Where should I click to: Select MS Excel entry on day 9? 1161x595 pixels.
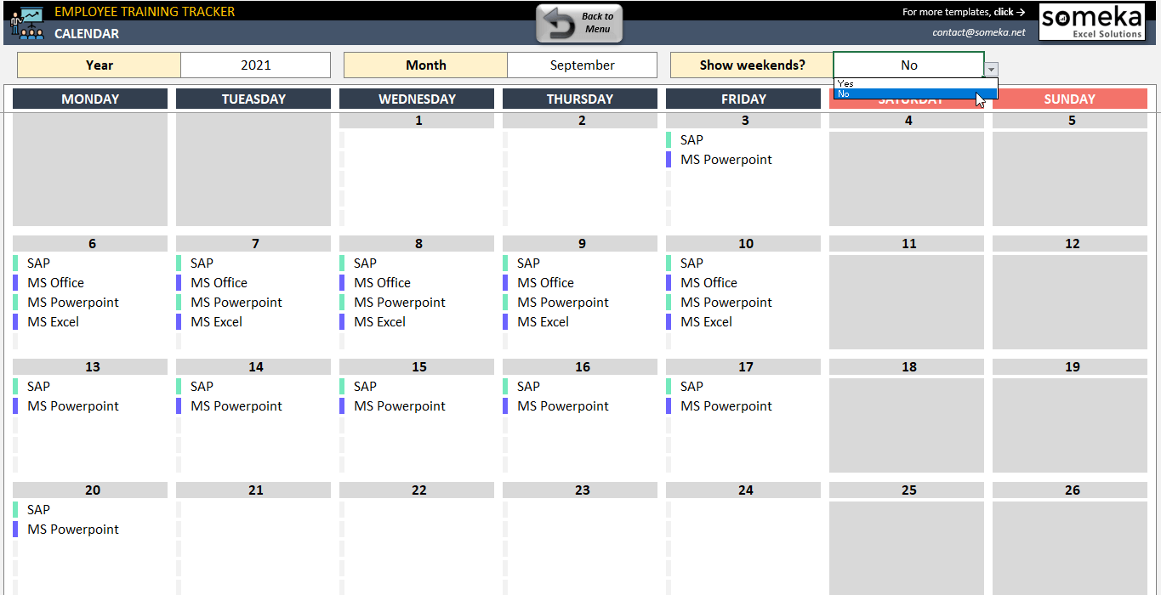point(543,322)
